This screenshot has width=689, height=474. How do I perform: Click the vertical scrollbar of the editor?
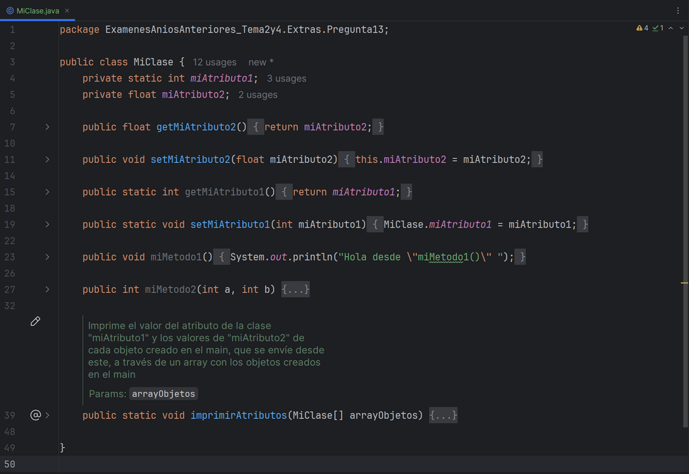pos(685,231)
